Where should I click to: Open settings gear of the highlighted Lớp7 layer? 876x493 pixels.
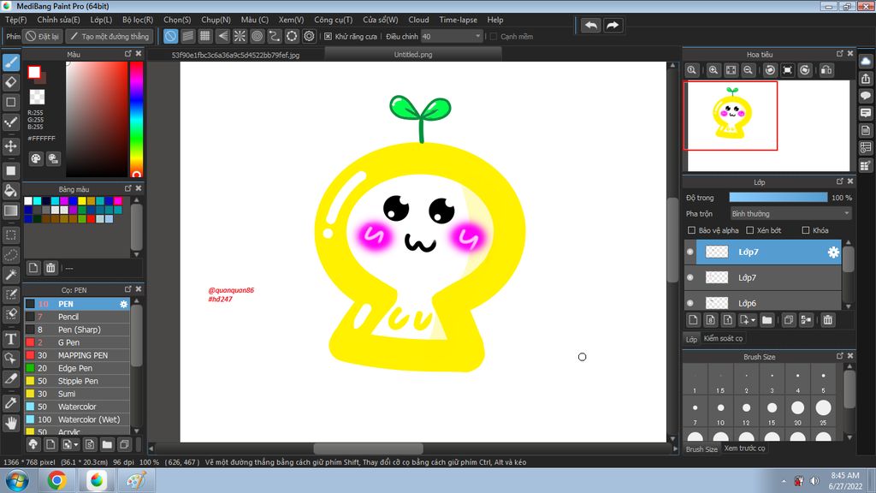tap(833, 252)
